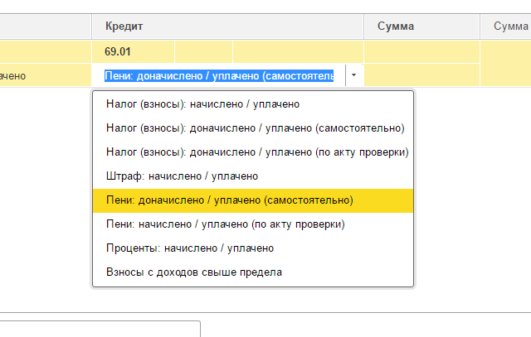Select 'Налог (взносы): начислено / уплачено' option
531x337 pixels.
[202, 105]
